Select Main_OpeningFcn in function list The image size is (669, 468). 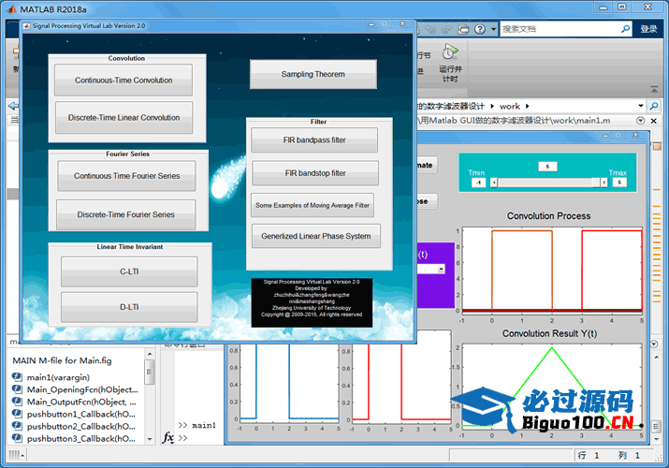point(82,389)
